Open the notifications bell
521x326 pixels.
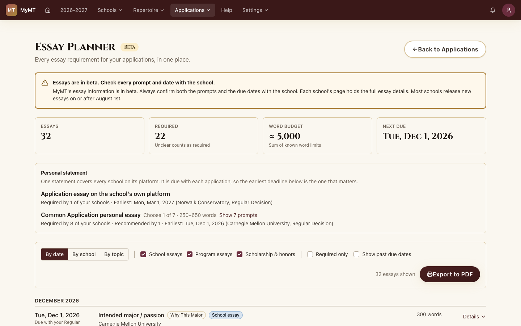[493, 10]
